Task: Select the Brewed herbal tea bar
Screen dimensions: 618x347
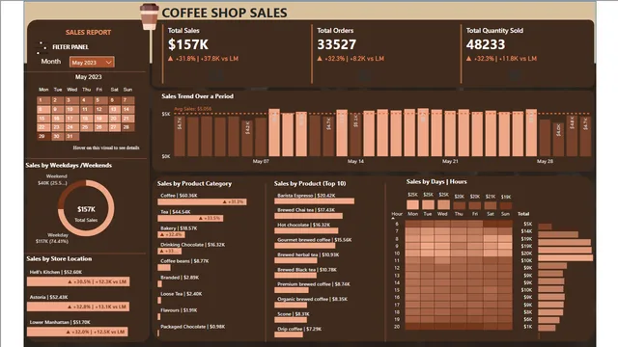Action: click(x=295, y=261)
